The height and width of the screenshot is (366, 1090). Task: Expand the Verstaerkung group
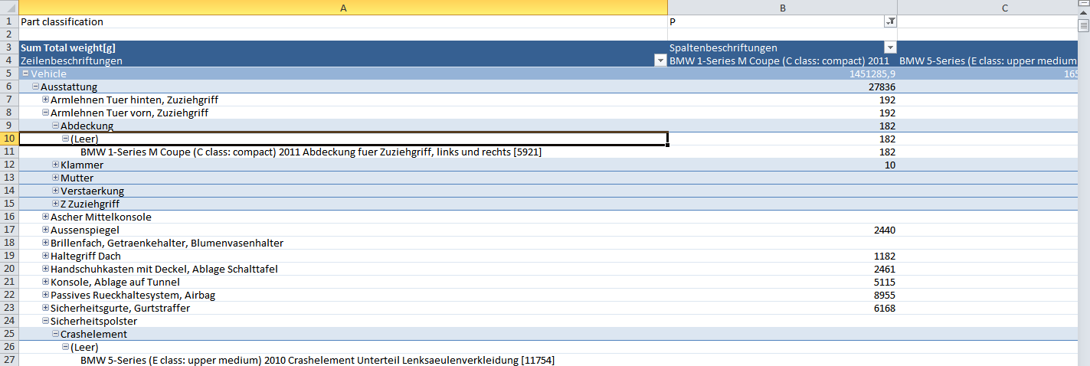click(x=55, y=191)
